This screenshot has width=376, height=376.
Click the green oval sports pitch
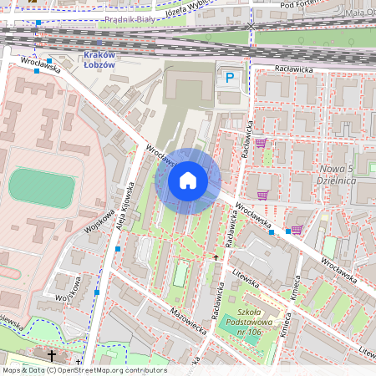point(42,188)
